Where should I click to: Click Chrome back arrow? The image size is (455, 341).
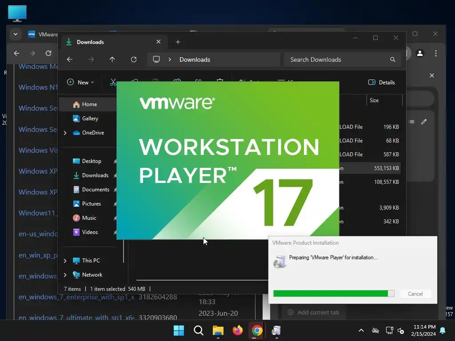click(16, 53)
